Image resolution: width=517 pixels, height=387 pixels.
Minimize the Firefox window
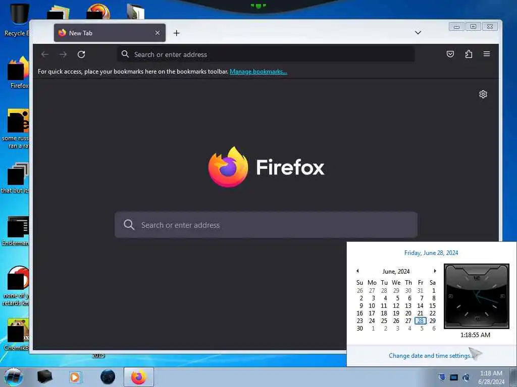pos(456,27)
